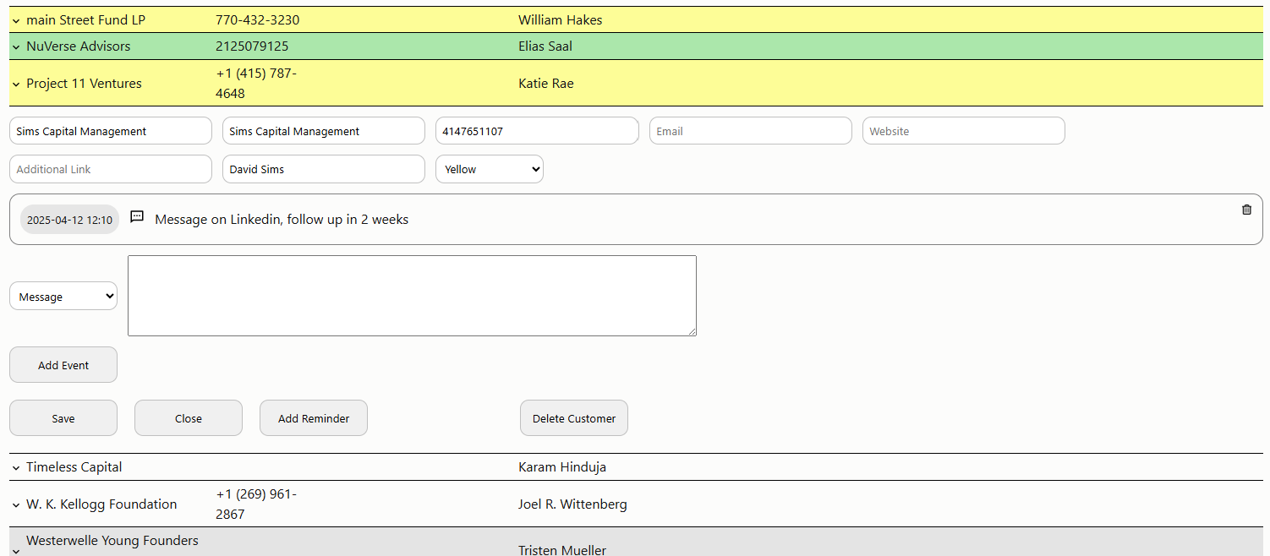This screenshot has height=556, width=1270.
Task: Click the William Hakes contact name
Action: click(561, 20)
